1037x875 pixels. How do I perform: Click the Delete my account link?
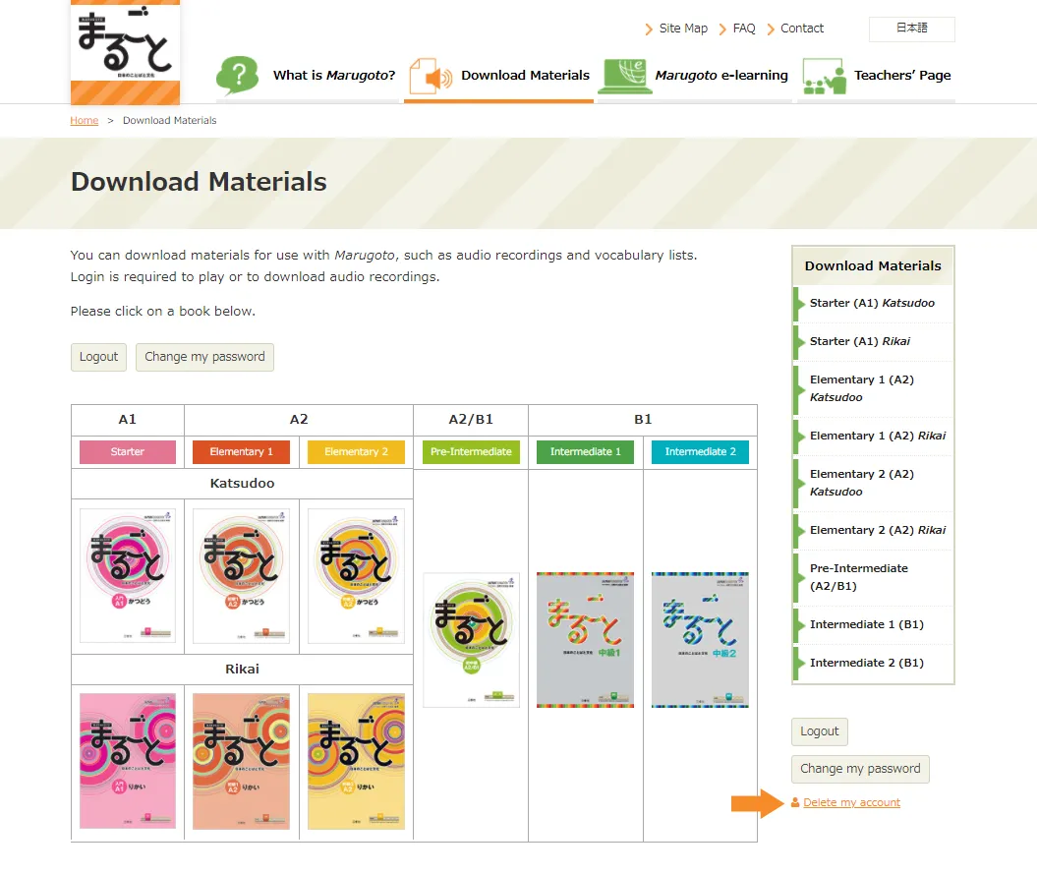point(852,802)
